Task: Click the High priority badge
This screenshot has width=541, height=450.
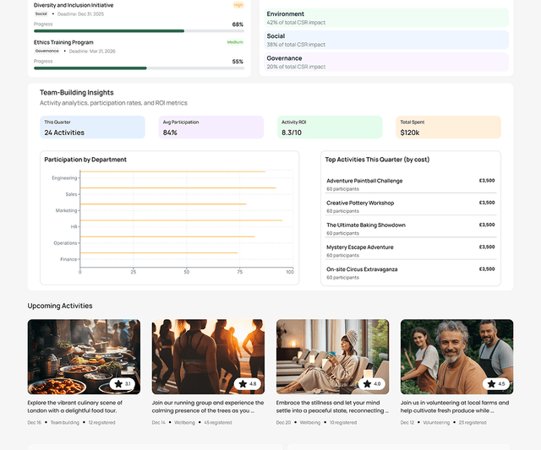Action: [238, 5]
